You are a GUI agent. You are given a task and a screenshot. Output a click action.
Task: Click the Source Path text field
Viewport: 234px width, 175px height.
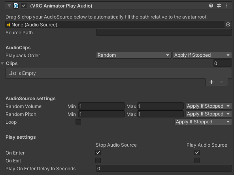tap(164, 32)
